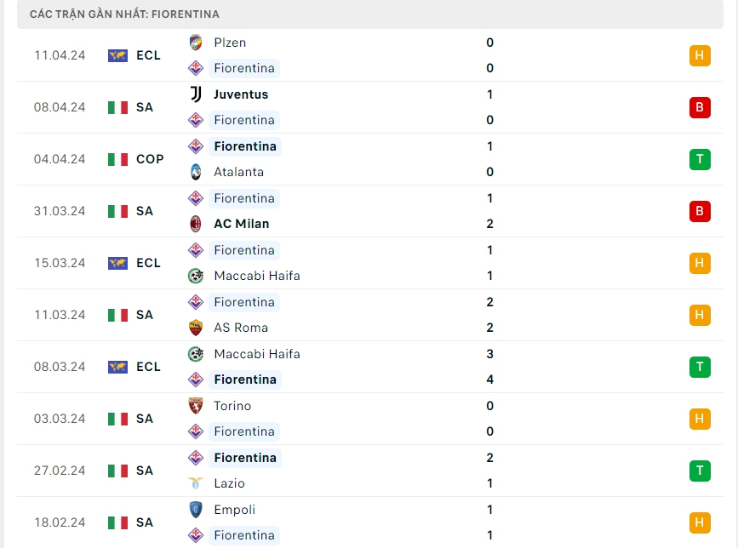
Task: Click the Juventus club logo
Action: (x=196, y=94)
